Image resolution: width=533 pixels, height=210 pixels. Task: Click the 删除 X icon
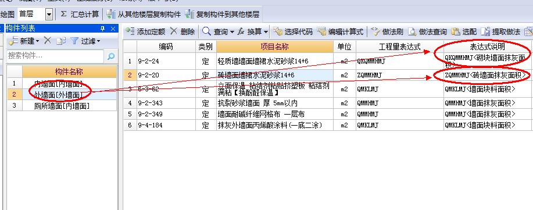point(174,31)
